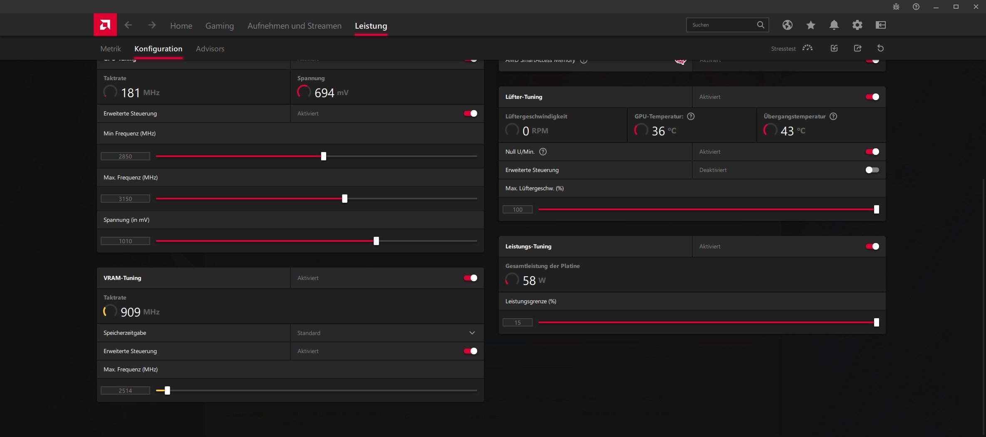Click the Max. Frequenz value box 3150
Image resolution: width=986 pixels, height=437 pixels.
[x=125, y=199]
